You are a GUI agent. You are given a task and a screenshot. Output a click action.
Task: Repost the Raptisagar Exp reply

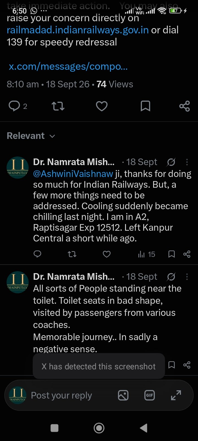72,254
